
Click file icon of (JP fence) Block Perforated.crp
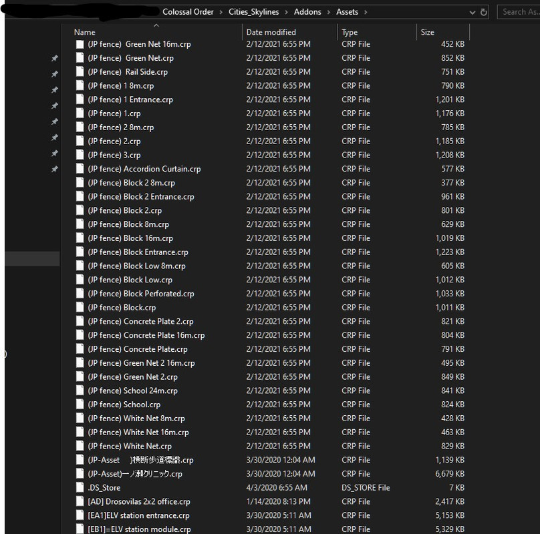(80, 294)
